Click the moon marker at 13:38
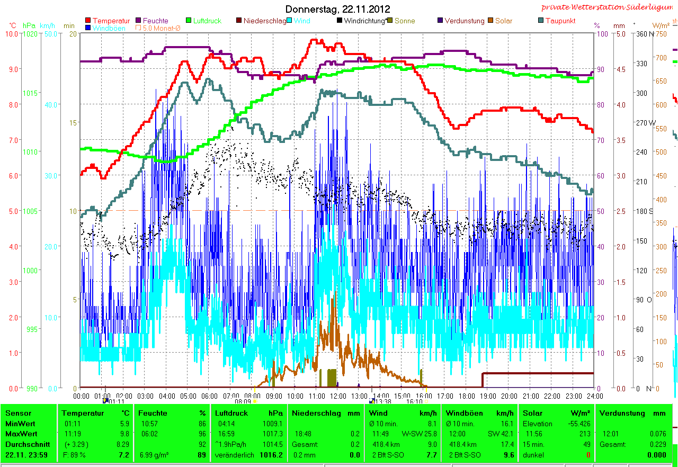The image size is (678, 467). [x=372, y=401]
